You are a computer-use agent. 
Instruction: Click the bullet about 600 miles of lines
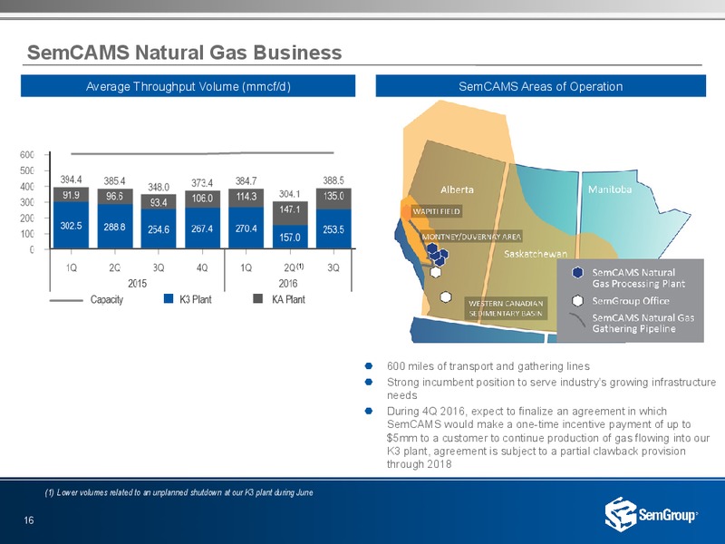488,366
